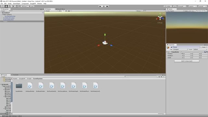The width and height of the screenshot is (208, 117).
Task: Toggle the Static checkbox in Inspector
Action: coord(201,47)
